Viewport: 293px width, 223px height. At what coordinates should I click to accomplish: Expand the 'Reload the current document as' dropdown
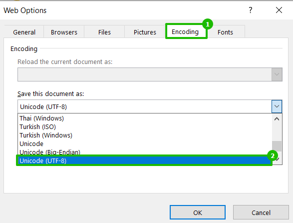coord(277,74)
